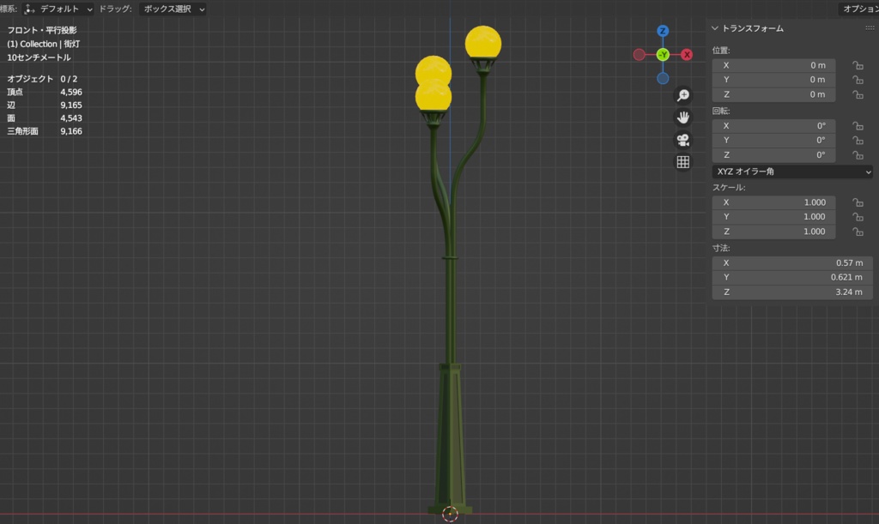Click rotation Z field showing 0°

point(773,155)
